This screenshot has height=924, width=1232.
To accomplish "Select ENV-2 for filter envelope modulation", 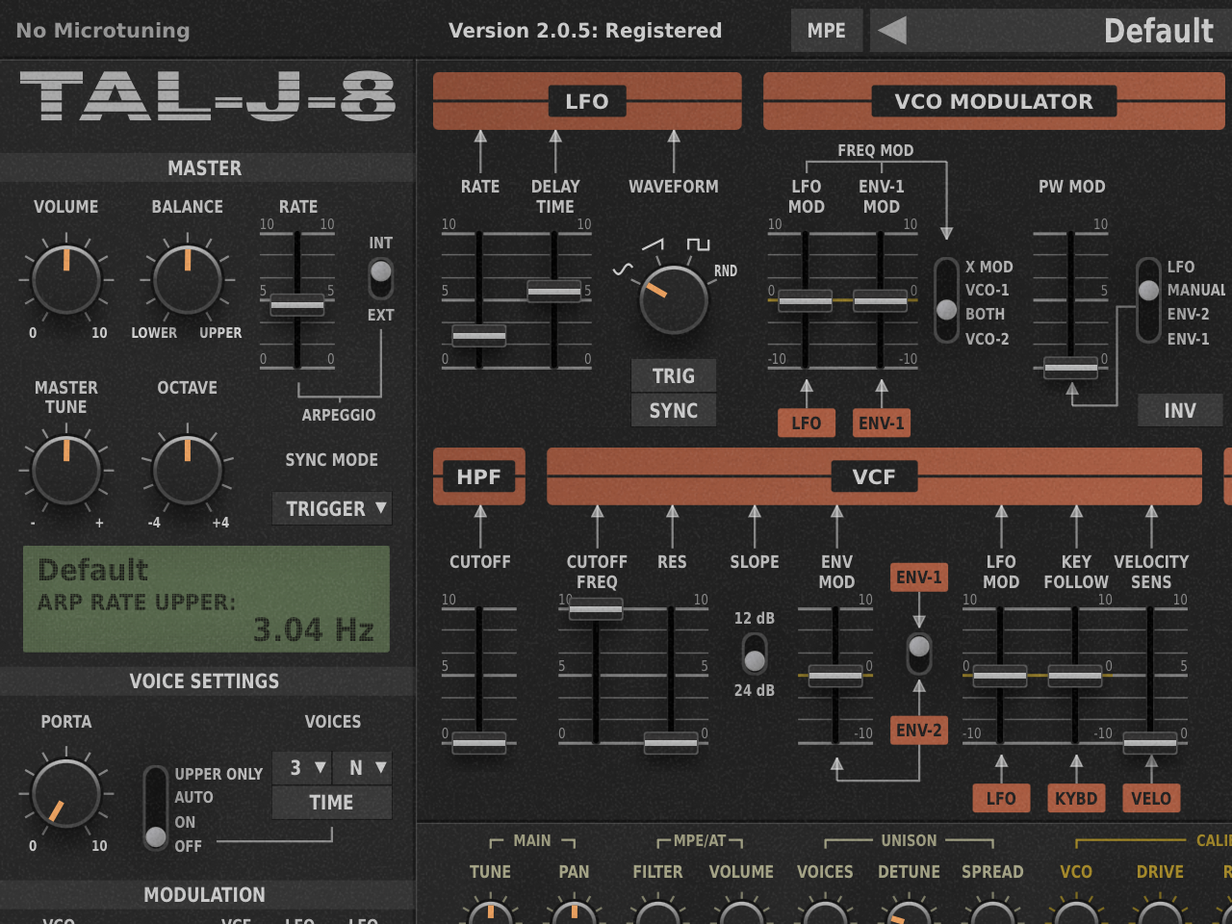I will 918,731.
